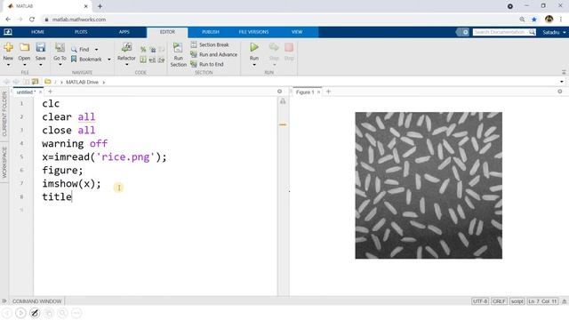Expand the Run dropdown arrow
This screenshot has width=569, height=320.
pyautogui.click(x=254, y=65)
